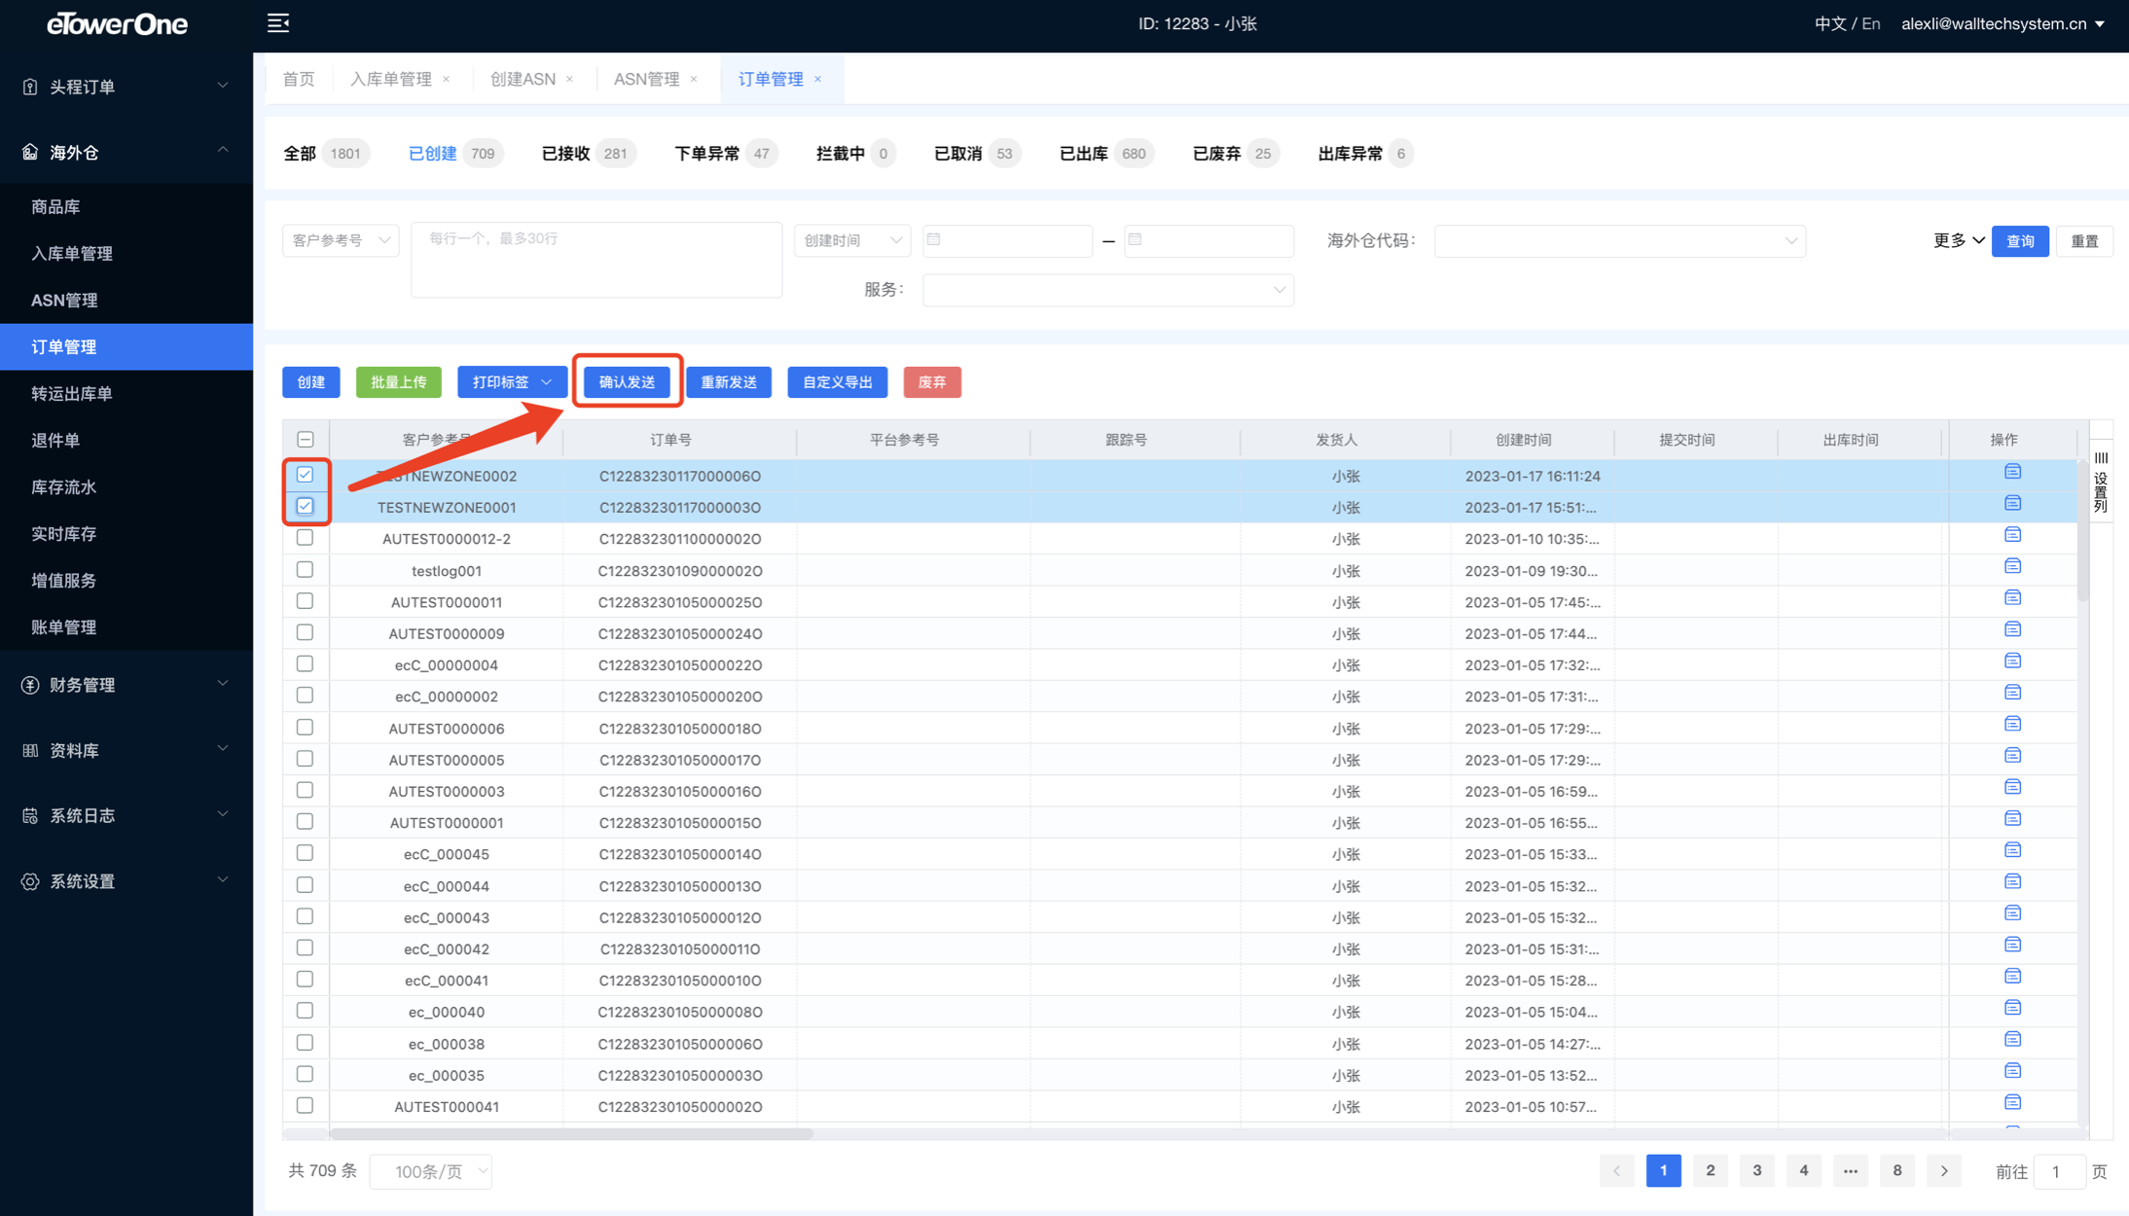The height and width of the screenshot is (1216, 2129).
Task: Click the 确认发送 button
Action: click(x=628, y=382)
